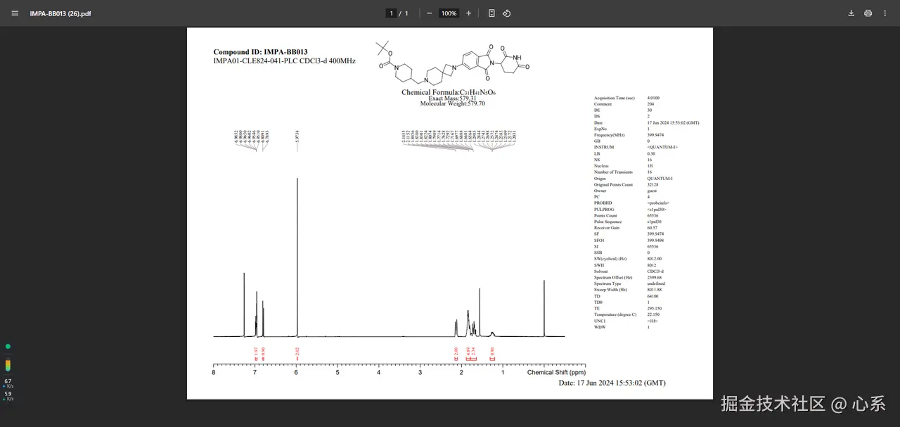This screenshot has width=900, height=427.
Task: Click the tall NMR peak near 6 ppm
Action: [x=297, y=257]
